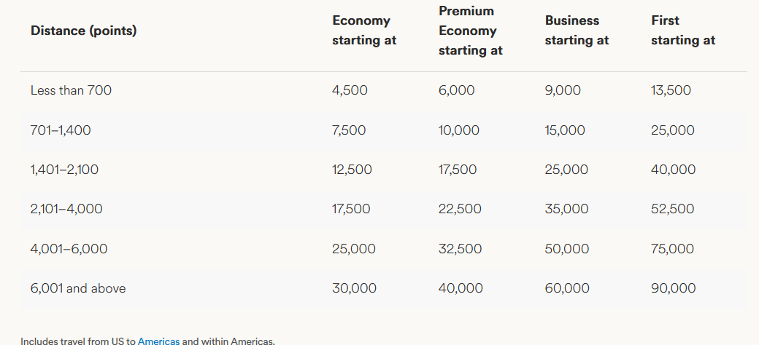
Task: Click the 10,000 Premium Economy value
Action: (459, 131)
